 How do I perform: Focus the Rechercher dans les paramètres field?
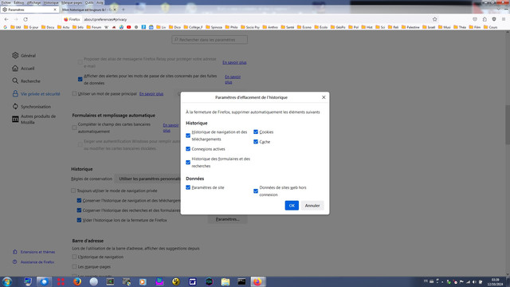pyautogui.click(x=210, y=40)
